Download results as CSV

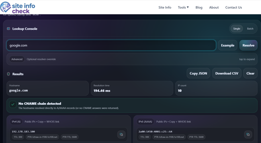coord(227,73)
